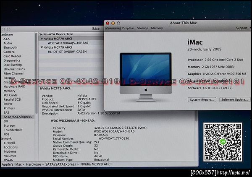Select WWAN under Network
252x177 pixels.
9,160
